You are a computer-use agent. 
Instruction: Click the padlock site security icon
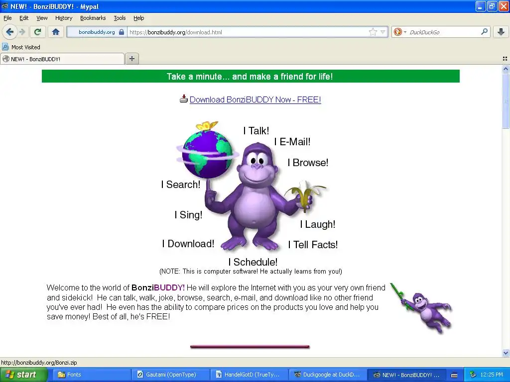tap(122, 32)
